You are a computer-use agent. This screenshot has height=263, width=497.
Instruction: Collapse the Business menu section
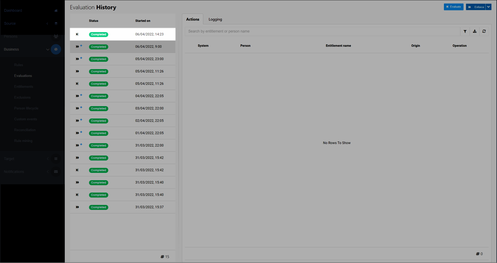48,50
